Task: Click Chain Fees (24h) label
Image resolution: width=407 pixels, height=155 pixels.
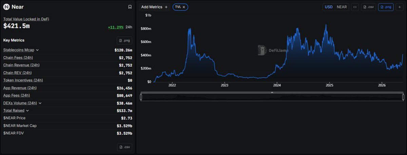Action: (x=18, y=58)
